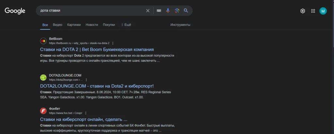Image resolution: width=334 pixels, height=134 pixels.
Task: Open Google Lens image search icon
Action: pyautogui.click(x=177, y=11)
